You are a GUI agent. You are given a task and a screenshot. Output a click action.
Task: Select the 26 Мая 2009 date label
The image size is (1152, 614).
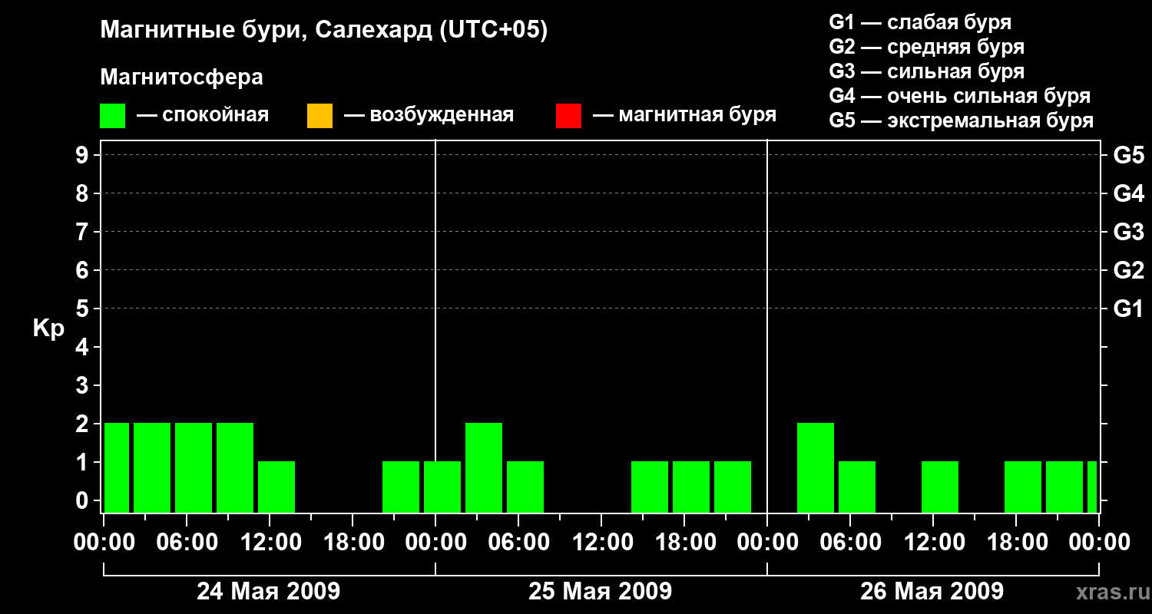pyautogui.click(x=932, y=591)
